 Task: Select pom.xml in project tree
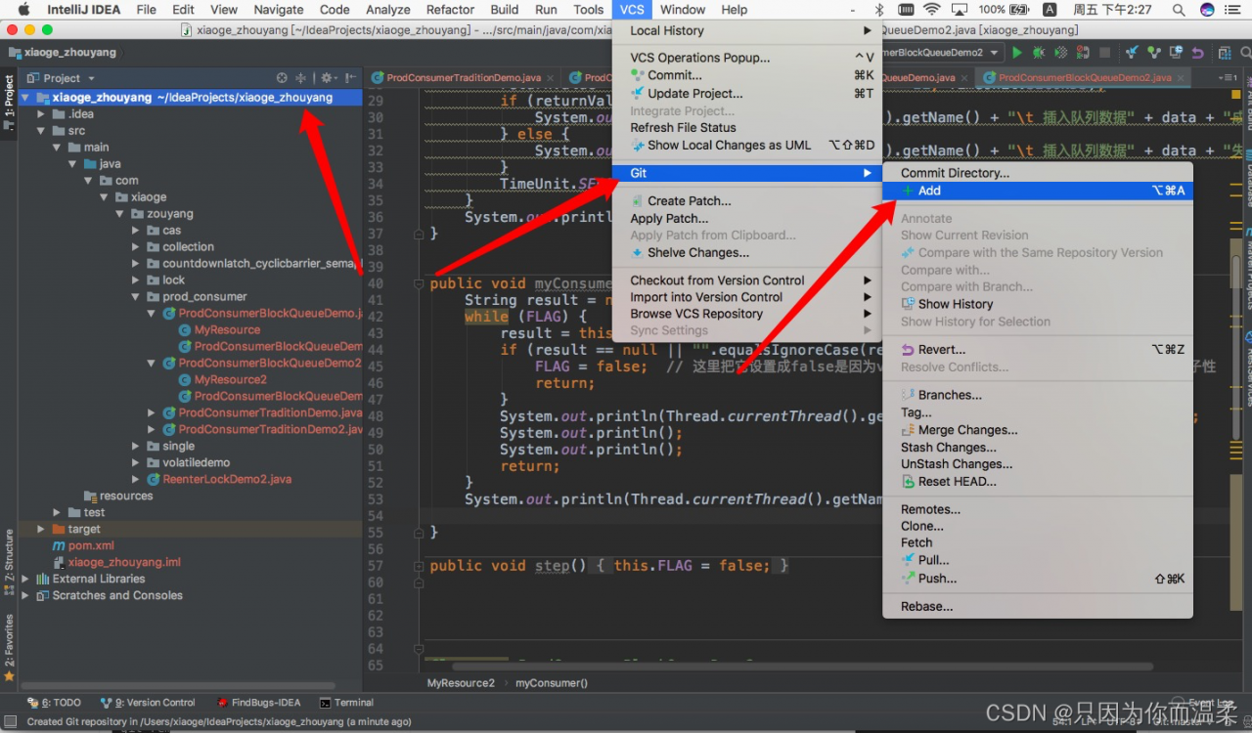(91, 546)
